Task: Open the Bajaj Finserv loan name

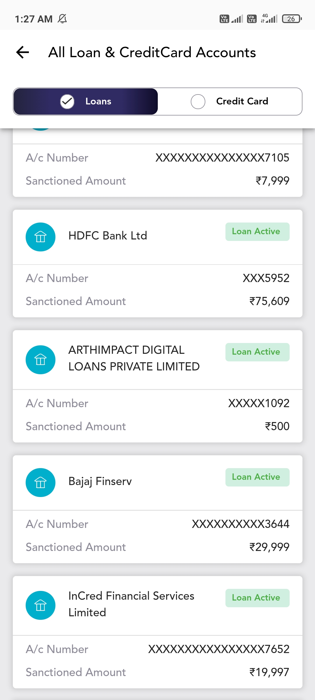Action: [100, 481]
